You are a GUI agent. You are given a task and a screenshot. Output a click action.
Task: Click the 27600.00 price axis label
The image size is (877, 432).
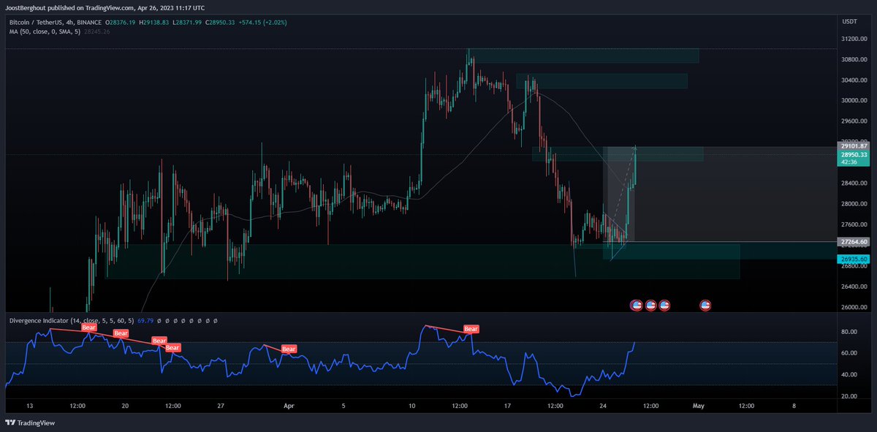(x=854, y=224)
